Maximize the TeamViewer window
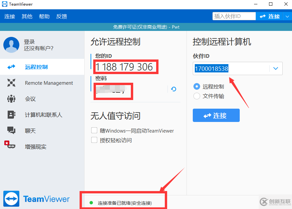This screenshot has height=209, width=292. tap(271, 4)
